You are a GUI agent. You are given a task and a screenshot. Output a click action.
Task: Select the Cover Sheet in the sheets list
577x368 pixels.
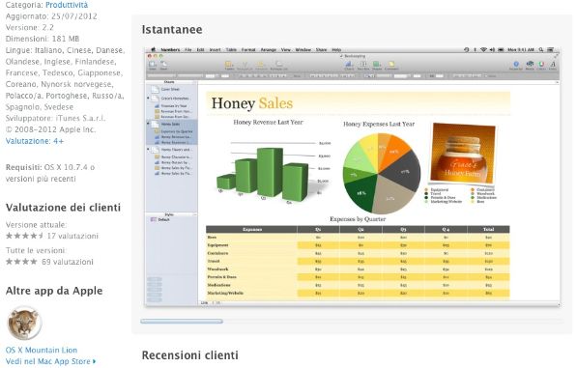pyautogui.click(x=170, y=89)
